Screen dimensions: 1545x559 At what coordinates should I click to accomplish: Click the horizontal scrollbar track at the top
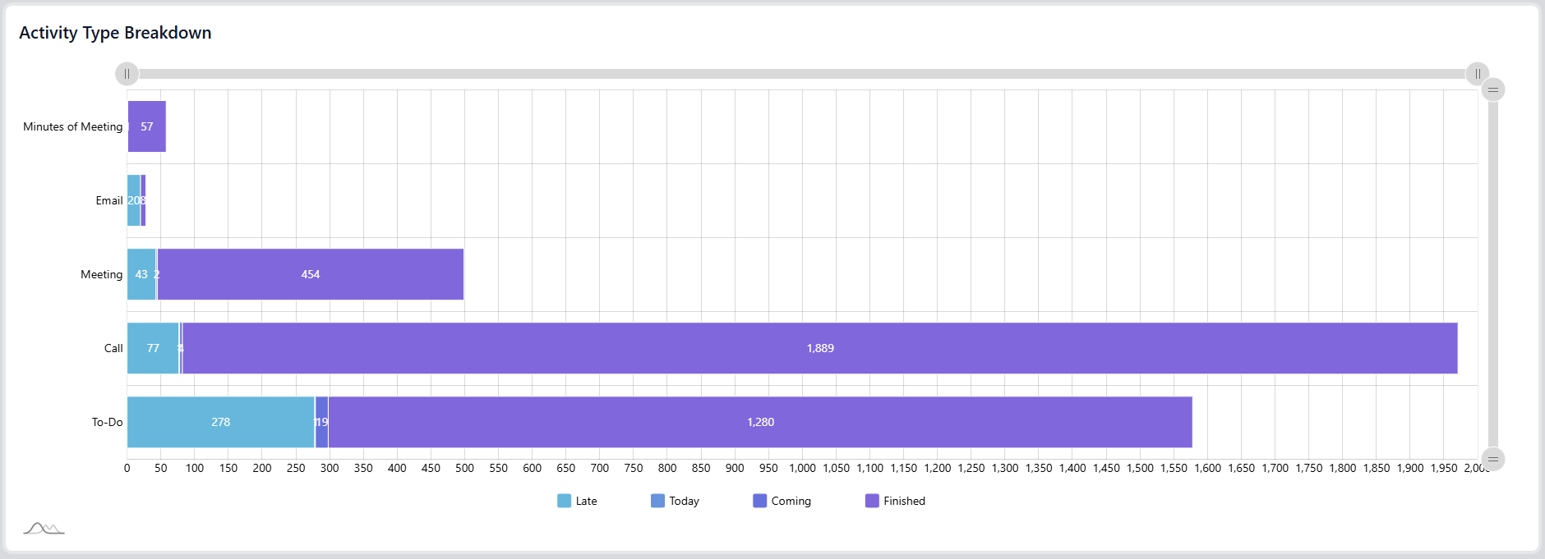(x=801, y=74)
